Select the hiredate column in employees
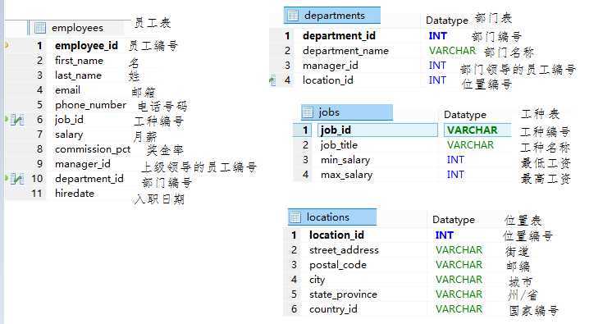This screenshot has height=324, width=589. pyautogui.click(x=75, y=194)
